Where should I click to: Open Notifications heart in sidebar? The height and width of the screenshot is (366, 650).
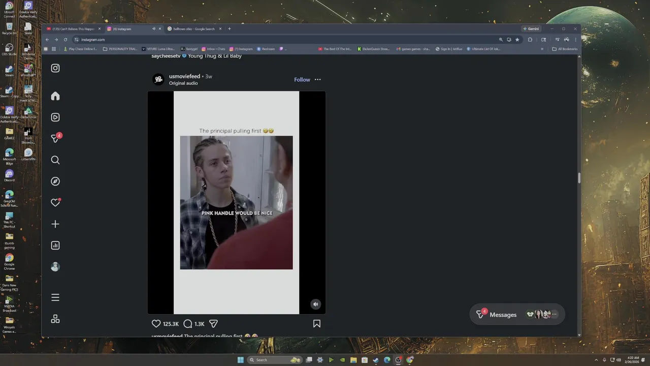click(55, 202)
